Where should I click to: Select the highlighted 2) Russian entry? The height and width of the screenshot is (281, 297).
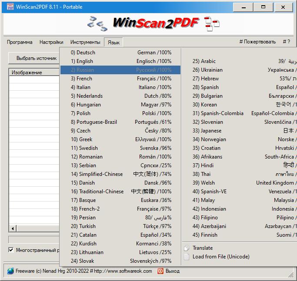tap(120, 70)
